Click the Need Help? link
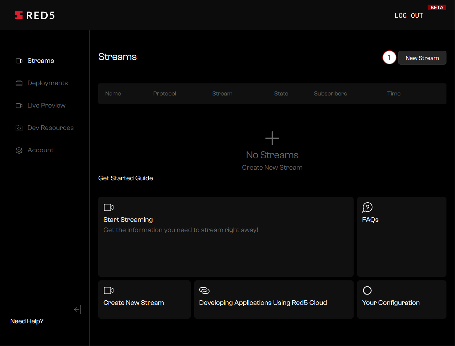 coord(27,321)
